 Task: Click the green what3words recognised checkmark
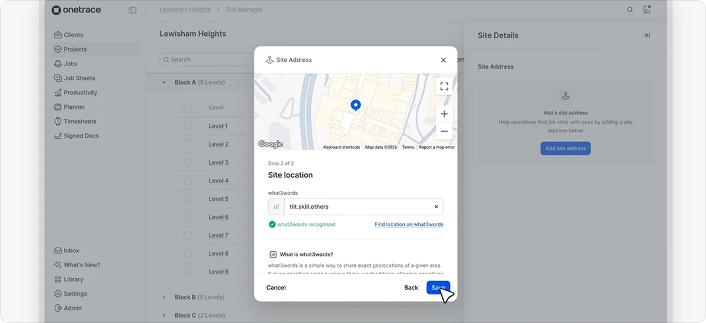click(x=272, y=224)
